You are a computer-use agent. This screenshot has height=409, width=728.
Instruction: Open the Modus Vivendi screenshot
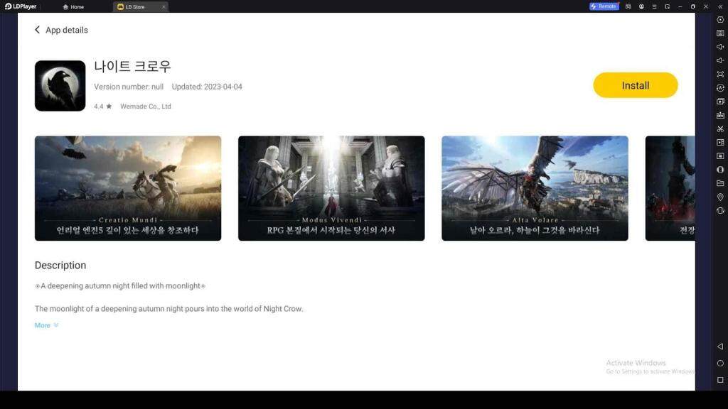331,188
